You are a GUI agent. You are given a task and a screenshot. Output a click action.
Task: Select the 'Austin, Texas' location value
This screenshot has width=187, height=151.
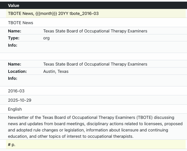tap(56, 72)
